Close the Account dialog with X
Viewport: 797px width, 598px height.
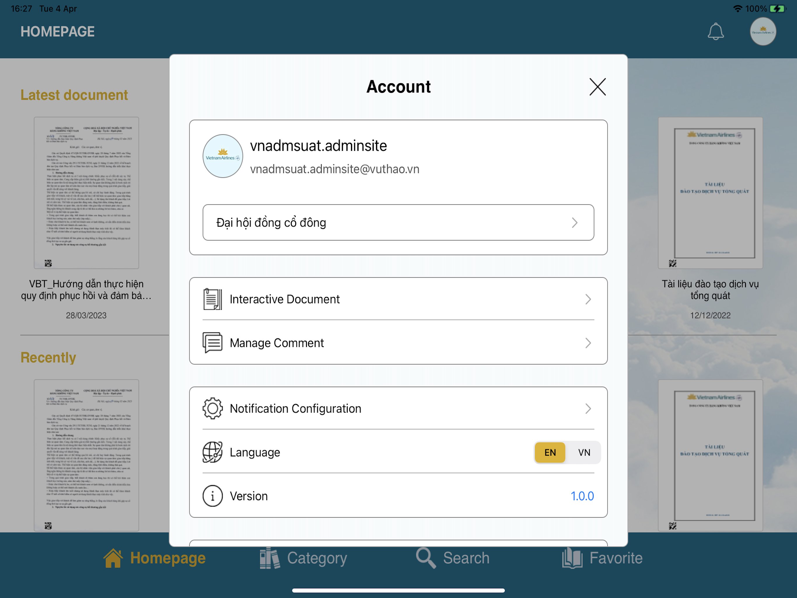click(x=597, y=86)
